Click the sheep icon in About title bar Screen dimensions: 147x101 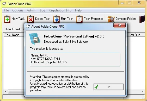pos(28,27)
